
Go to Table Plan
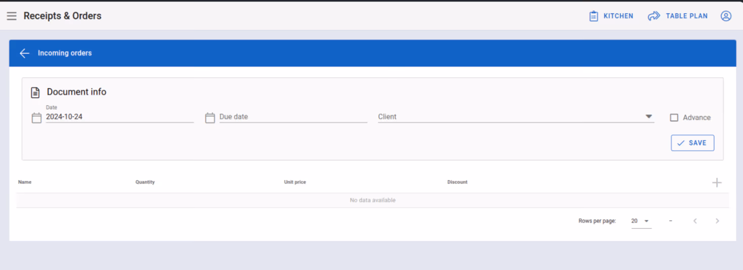point(678,16)
